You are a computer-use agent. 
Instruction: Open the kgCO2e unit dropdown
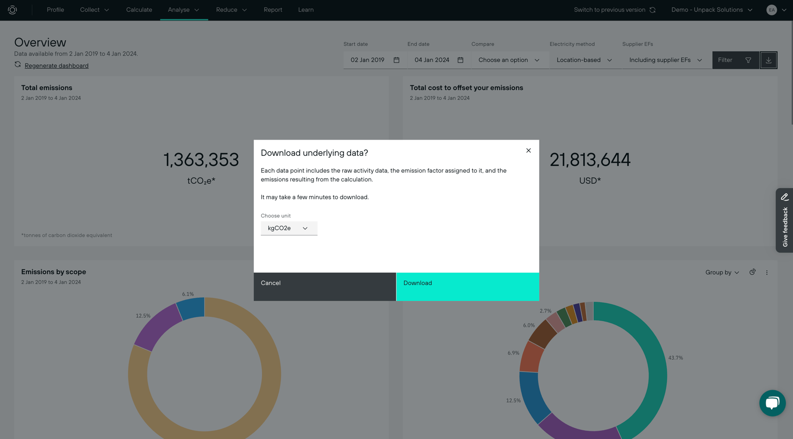(288, 228)
